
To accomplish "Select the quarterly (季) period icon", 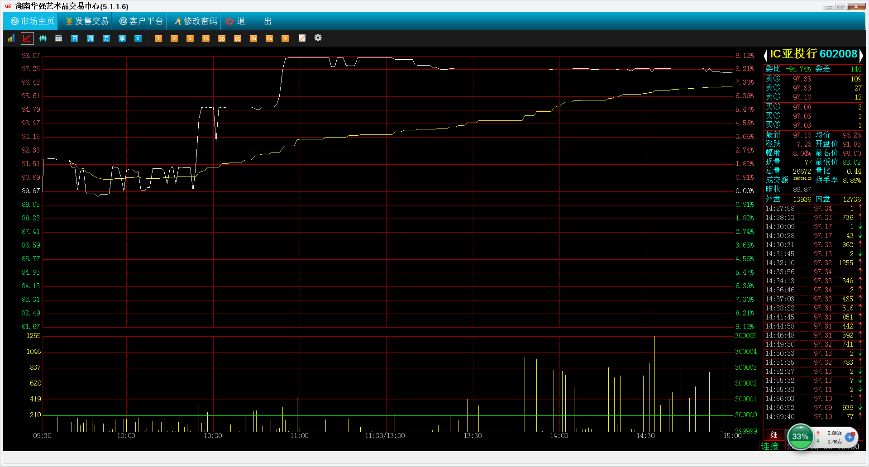I will pos(122,38).
